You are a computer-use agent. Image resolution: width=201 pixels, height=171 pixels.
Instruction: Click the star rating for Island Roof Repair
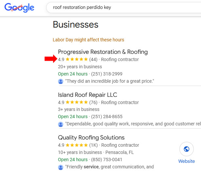77,102
